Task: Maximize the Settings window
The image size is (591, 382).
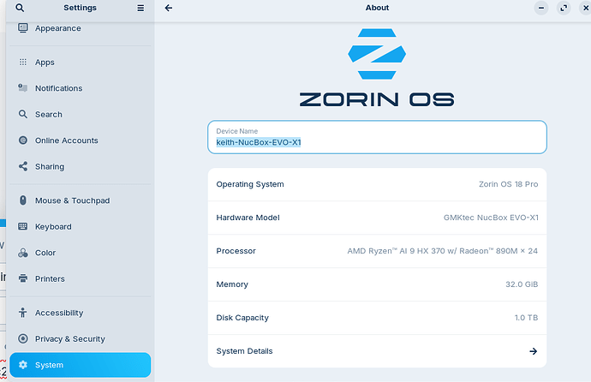Action: (564, 8)
